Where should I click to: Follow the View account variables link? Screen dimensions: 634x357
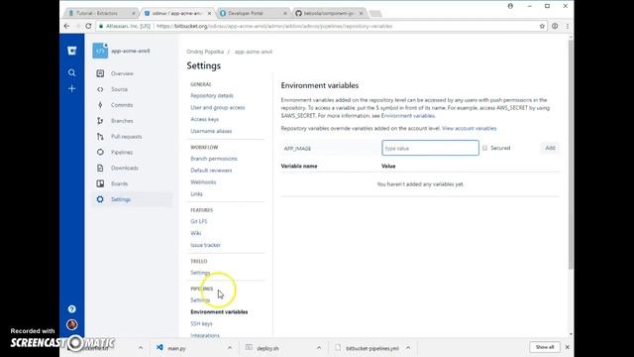(x=469, y=128)
